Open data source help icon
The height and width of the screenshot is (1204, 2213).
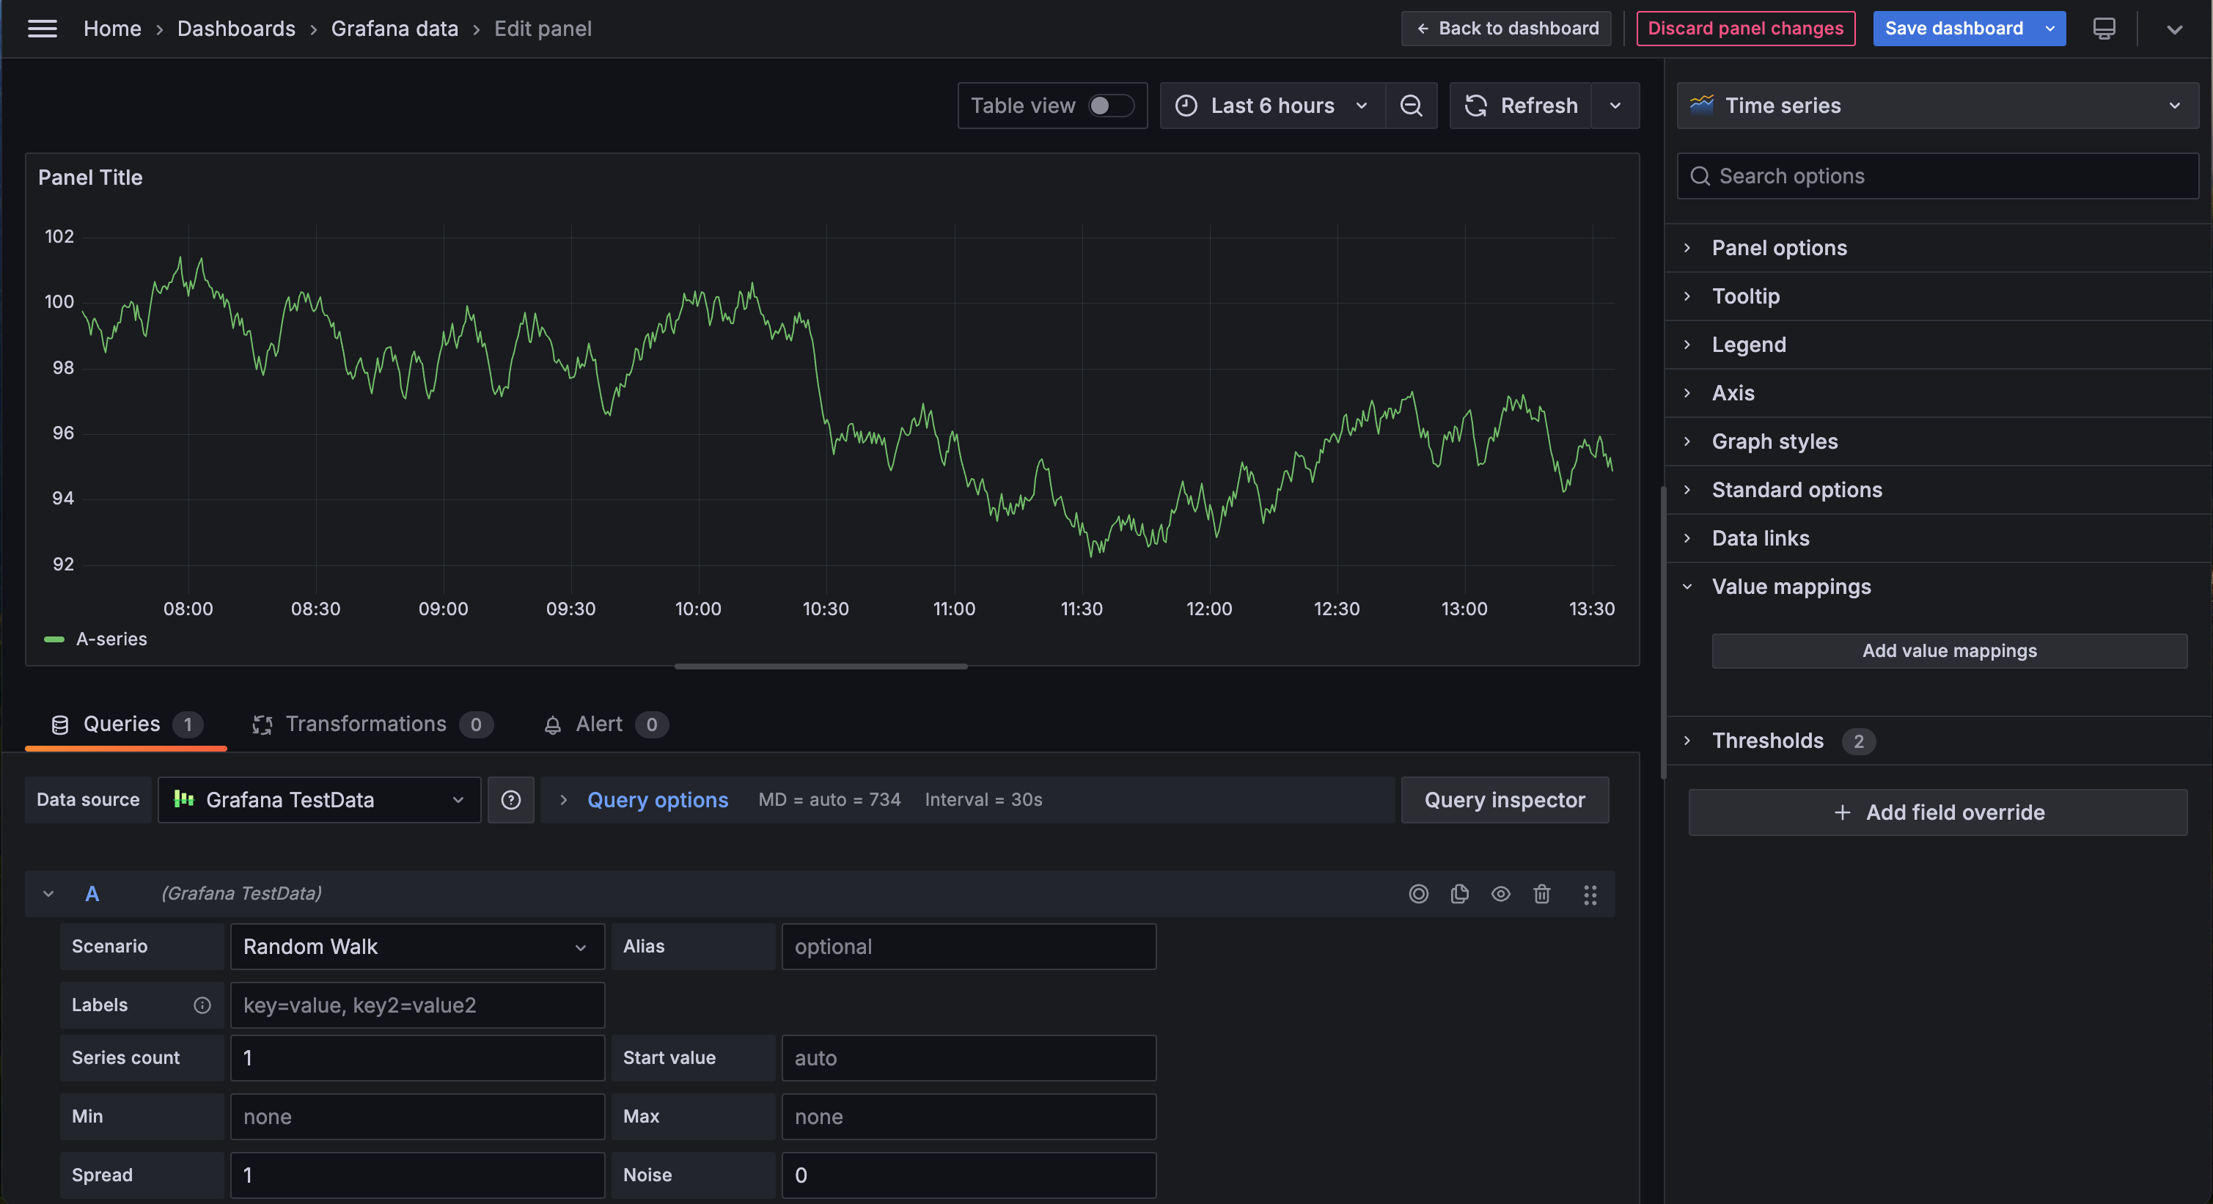tap(511, 799)
